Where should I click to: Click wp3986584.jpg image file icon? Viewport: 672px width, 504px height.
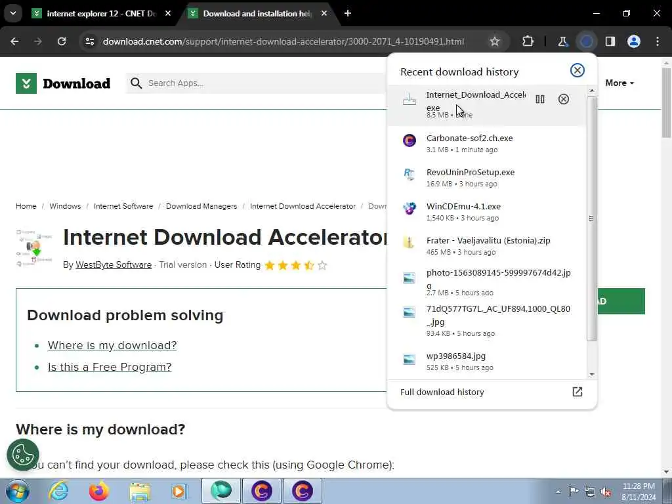[x=409, y=359]
